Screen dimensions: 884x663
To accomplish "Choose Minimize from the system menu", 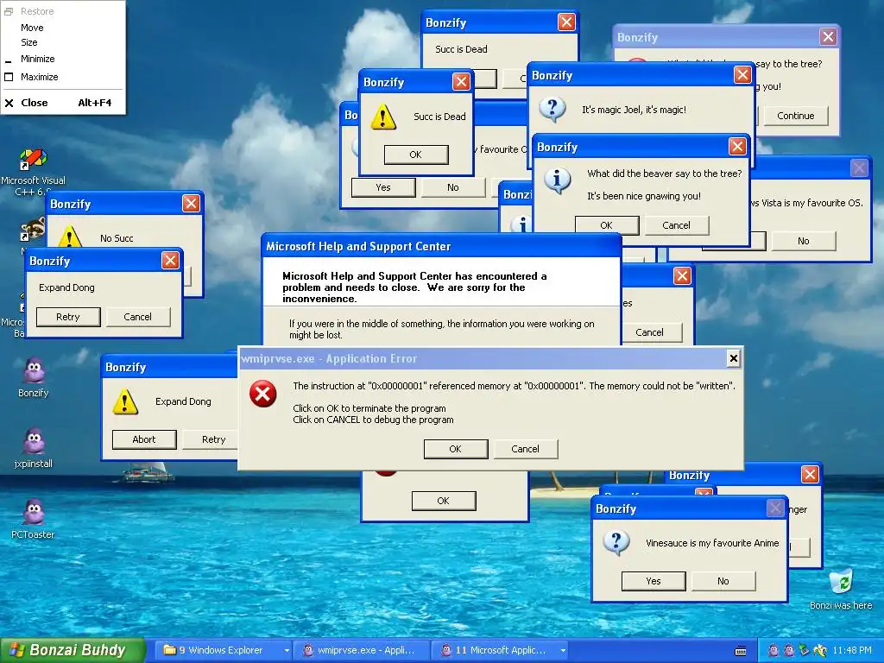I will [x=38, y=59].
